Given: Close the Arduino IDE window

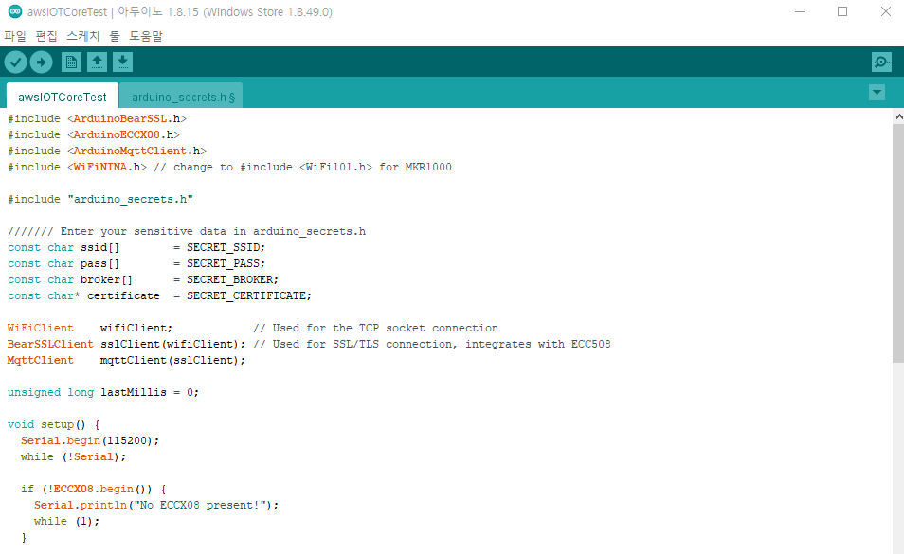Looking at the screenshot, I should 886,12.
